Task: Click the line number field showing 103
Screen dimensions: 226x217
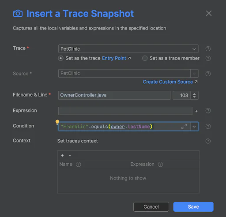Action: pos(181,95)
